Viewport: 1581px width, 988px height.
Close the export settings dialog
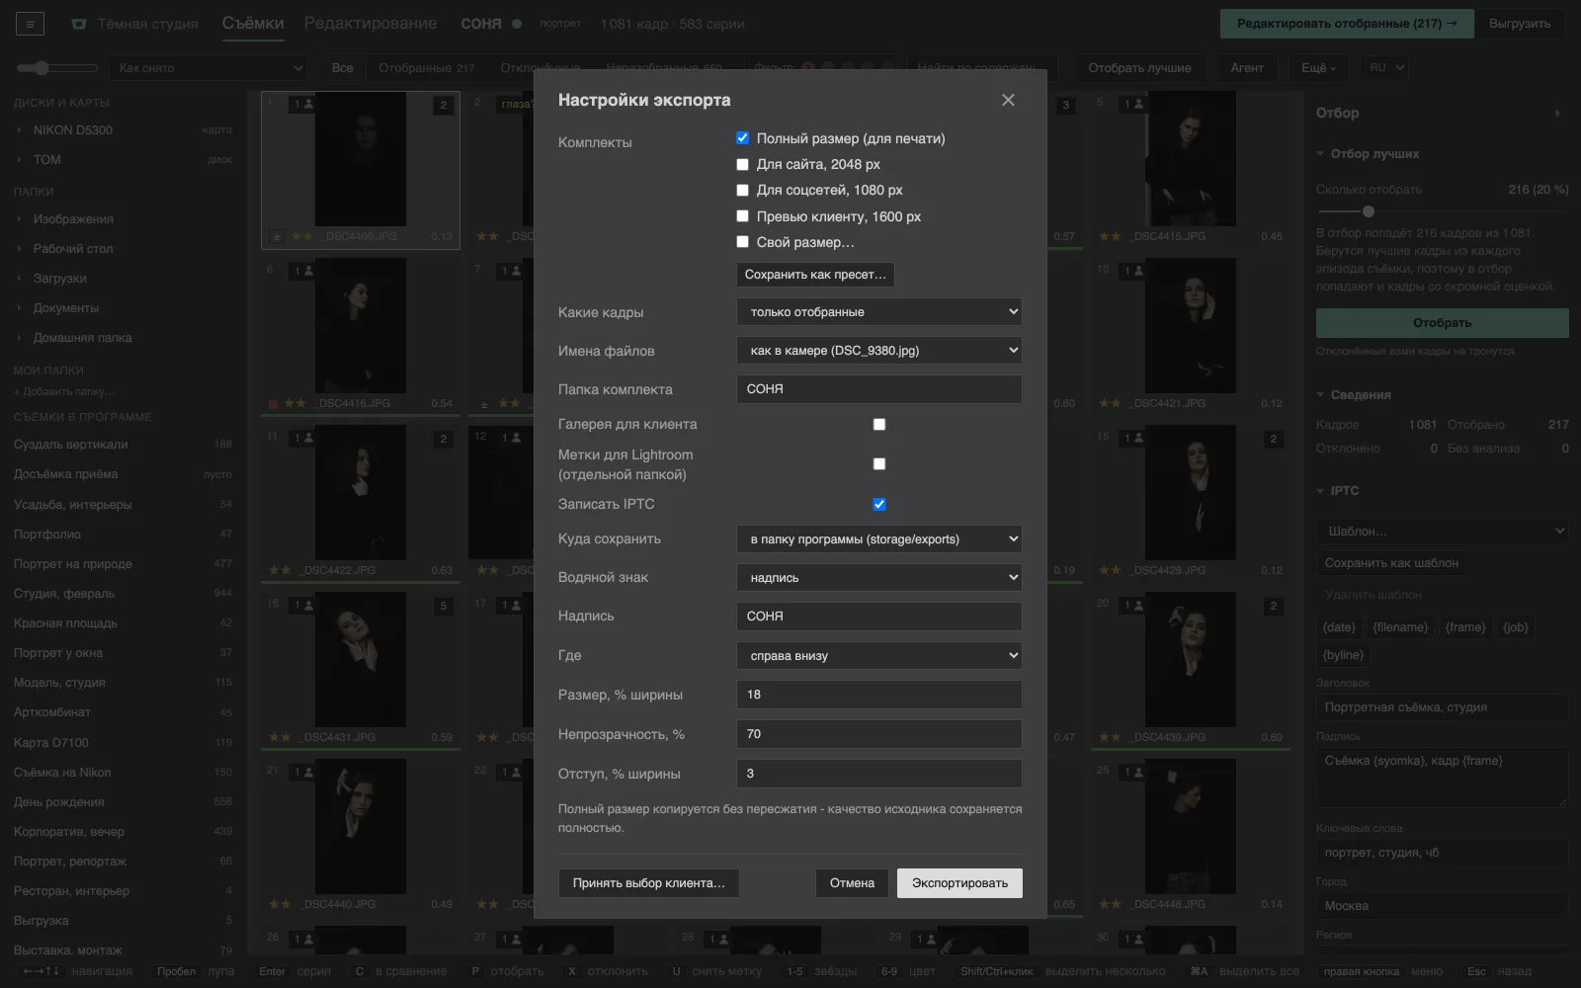pyautogui.click(x=1008, y=100)
